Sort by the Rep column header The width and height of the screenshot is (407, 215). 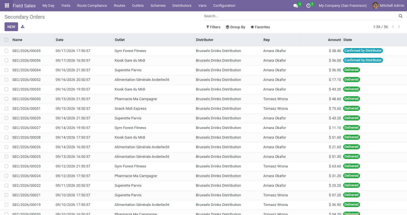[281, 40]
